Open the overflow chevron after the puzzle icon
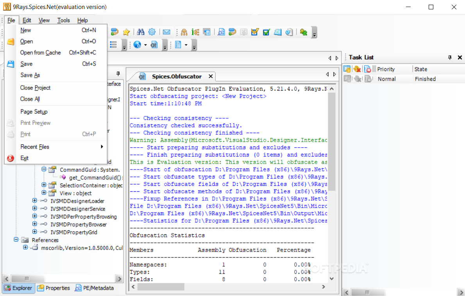The image size is (465, 296). [x=315, y=32]
